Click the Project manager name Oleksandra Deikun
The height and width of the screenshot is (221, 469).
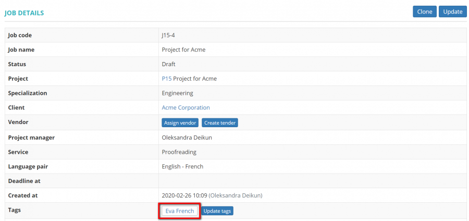pos(187,138)
